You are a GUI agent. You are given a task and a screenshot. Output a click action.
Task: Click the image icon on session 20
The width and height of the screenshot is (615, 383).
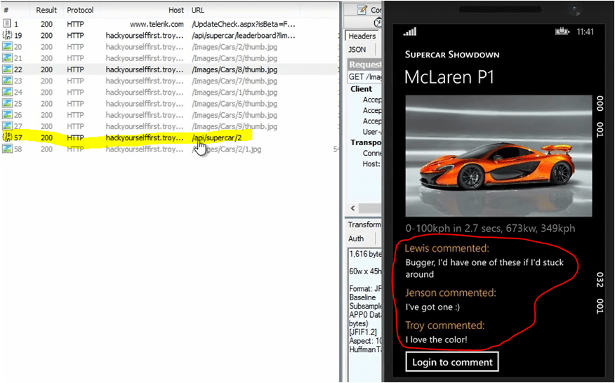[x=8, y=47]
